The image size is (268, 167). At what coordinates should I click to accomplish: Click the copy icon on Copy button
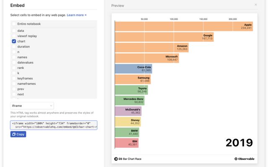[x=14, y=134]
